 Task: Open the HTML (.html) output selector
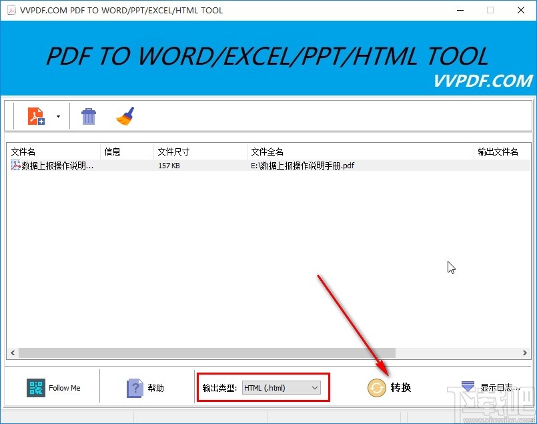(x=284, y=387)
